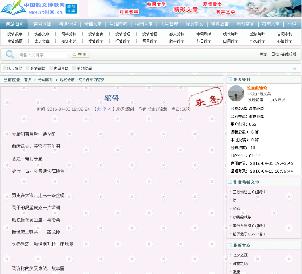Click the 感人爱情 sub-category link
Screen dimensions: 302x274
coord(177,34)
